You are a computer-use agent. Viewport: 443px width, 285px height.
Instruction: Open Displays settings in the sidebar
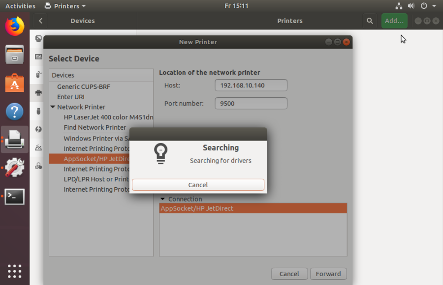(38, 38)
